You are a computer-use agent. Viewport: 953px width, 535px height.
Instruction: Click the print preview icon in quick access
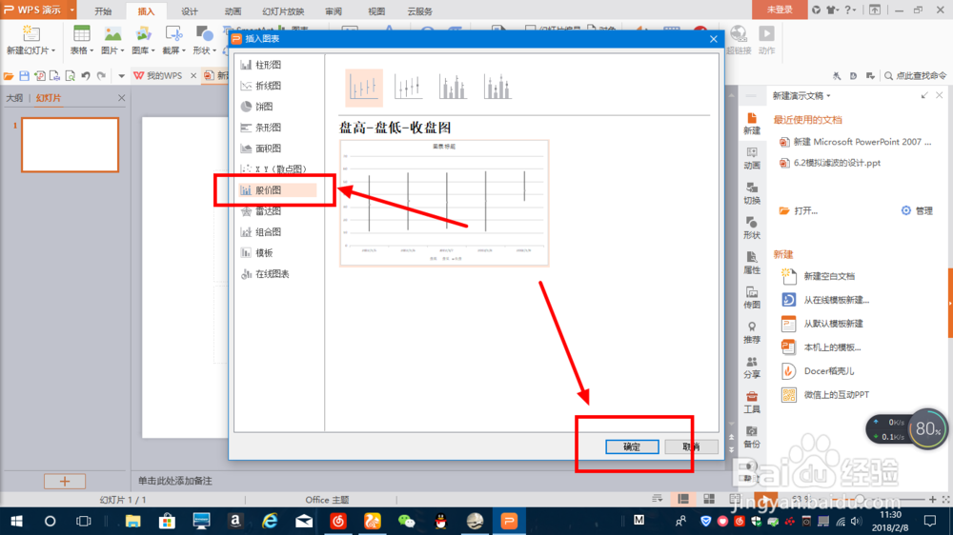click(70, 76)
